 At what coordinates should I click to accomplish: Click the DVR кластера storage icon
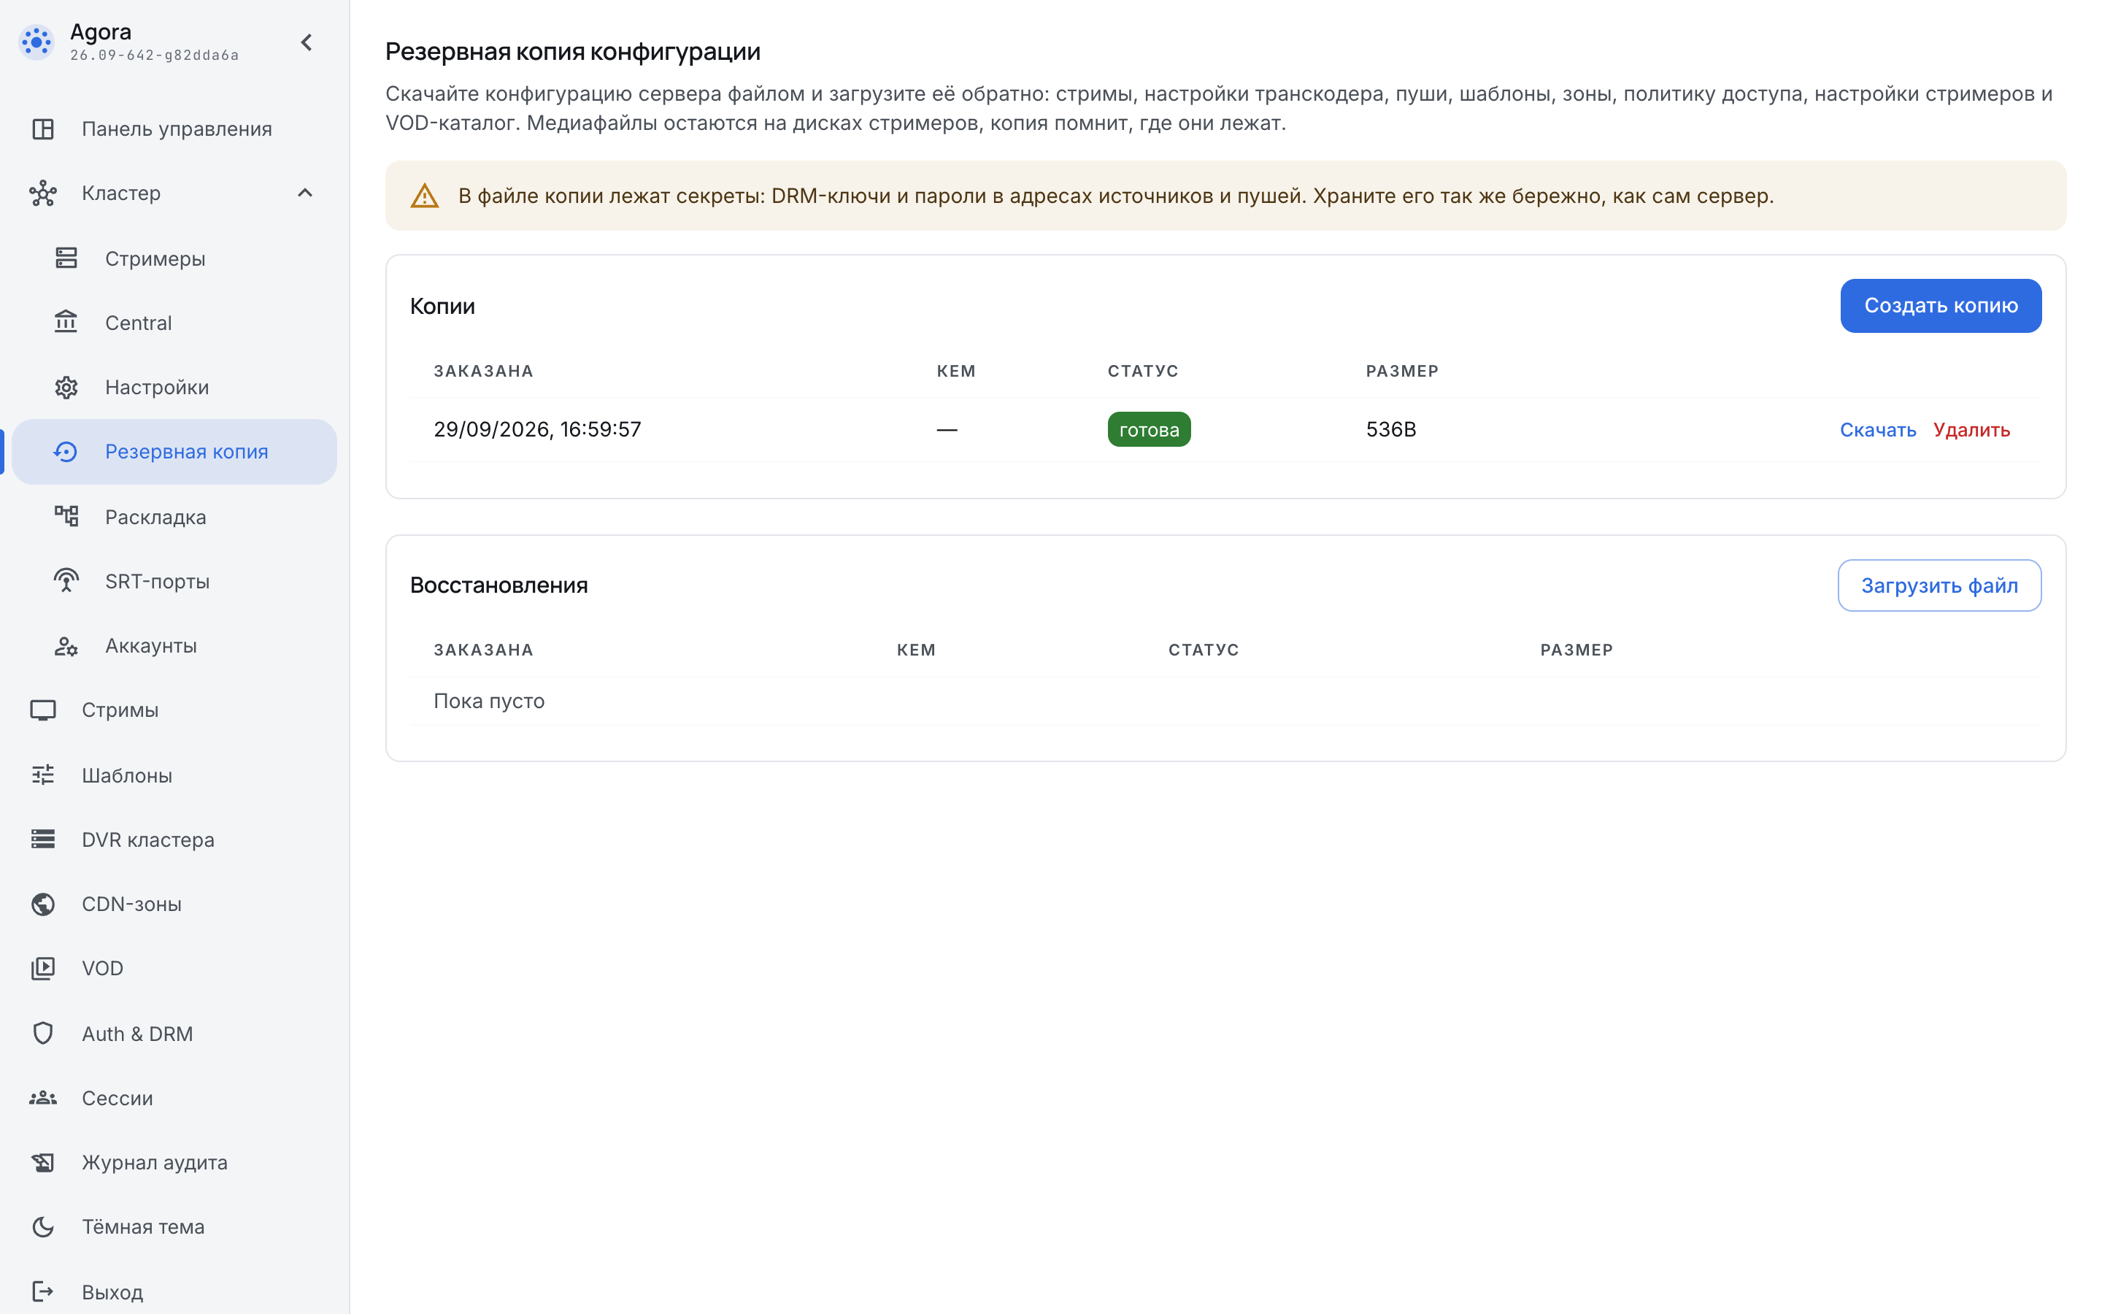coord(42,839)
